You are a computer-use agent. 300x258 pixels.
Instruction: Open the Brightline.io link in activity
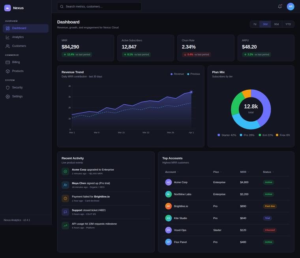pos(102,197)
